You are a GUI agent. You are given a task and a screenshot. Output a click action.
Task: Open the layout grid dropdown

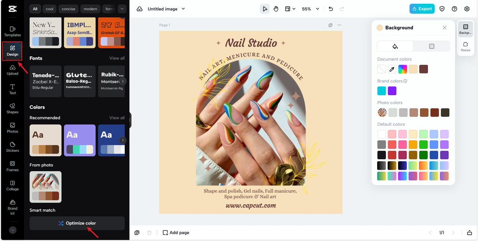point(290,9)
